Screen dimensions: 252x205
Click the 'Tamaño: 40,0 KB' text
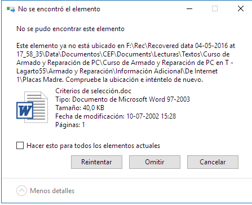(x=79, y=108)
